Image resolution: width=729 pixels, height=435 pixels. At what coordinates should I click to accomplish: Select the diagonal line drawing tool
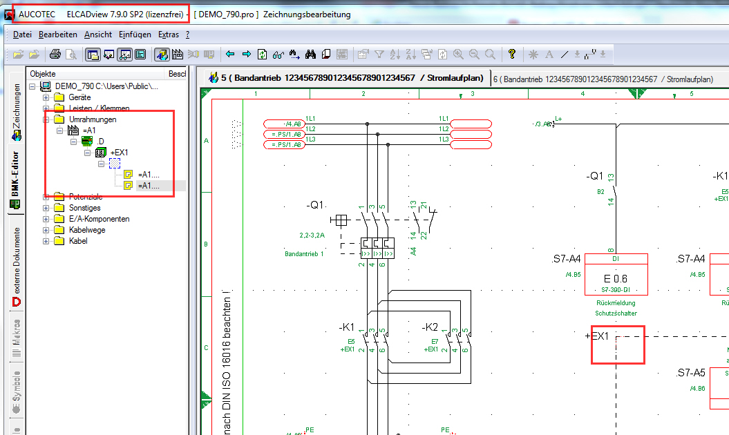pos(565,55)
